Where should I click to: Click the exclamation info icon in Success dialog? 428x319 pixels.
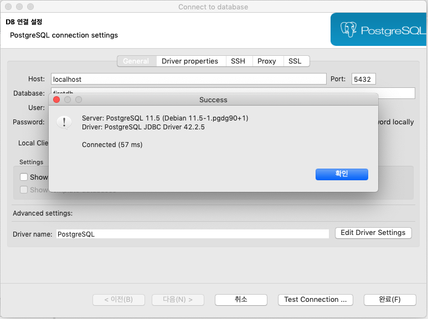click(x=64, y=122)
